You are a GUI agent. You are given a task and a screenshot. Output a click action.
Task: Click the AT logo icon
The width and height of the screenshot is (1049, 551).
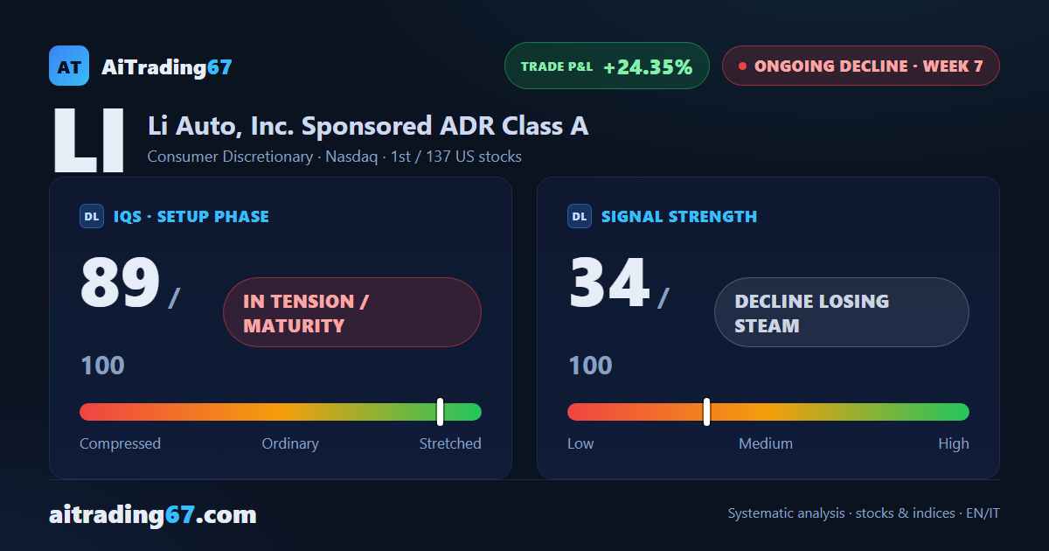click(69, 66)
